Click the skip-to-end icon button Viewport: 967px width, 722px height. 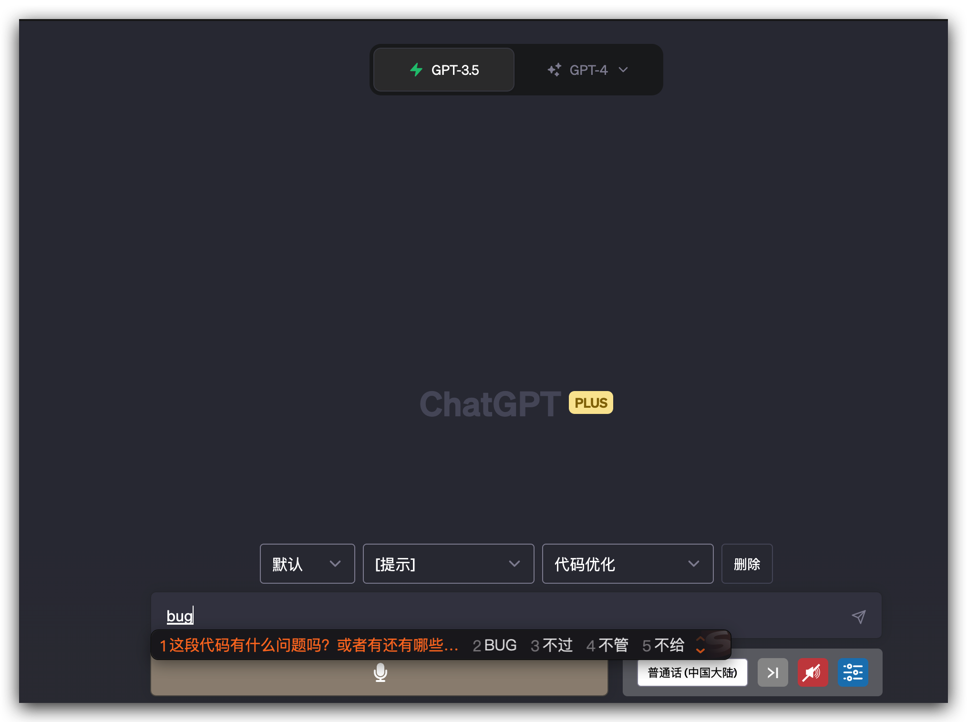[772, 672]
